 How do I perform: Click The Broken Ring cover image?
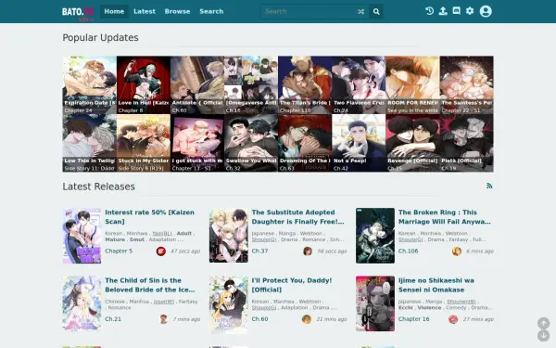coord(375,236)
